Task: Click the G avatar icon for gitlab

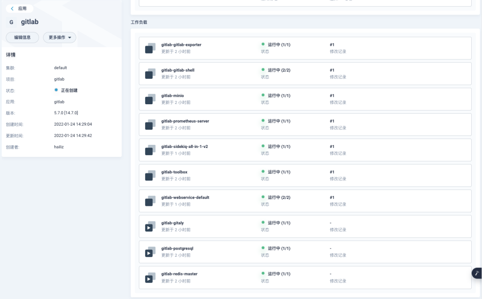Action: 11,22
